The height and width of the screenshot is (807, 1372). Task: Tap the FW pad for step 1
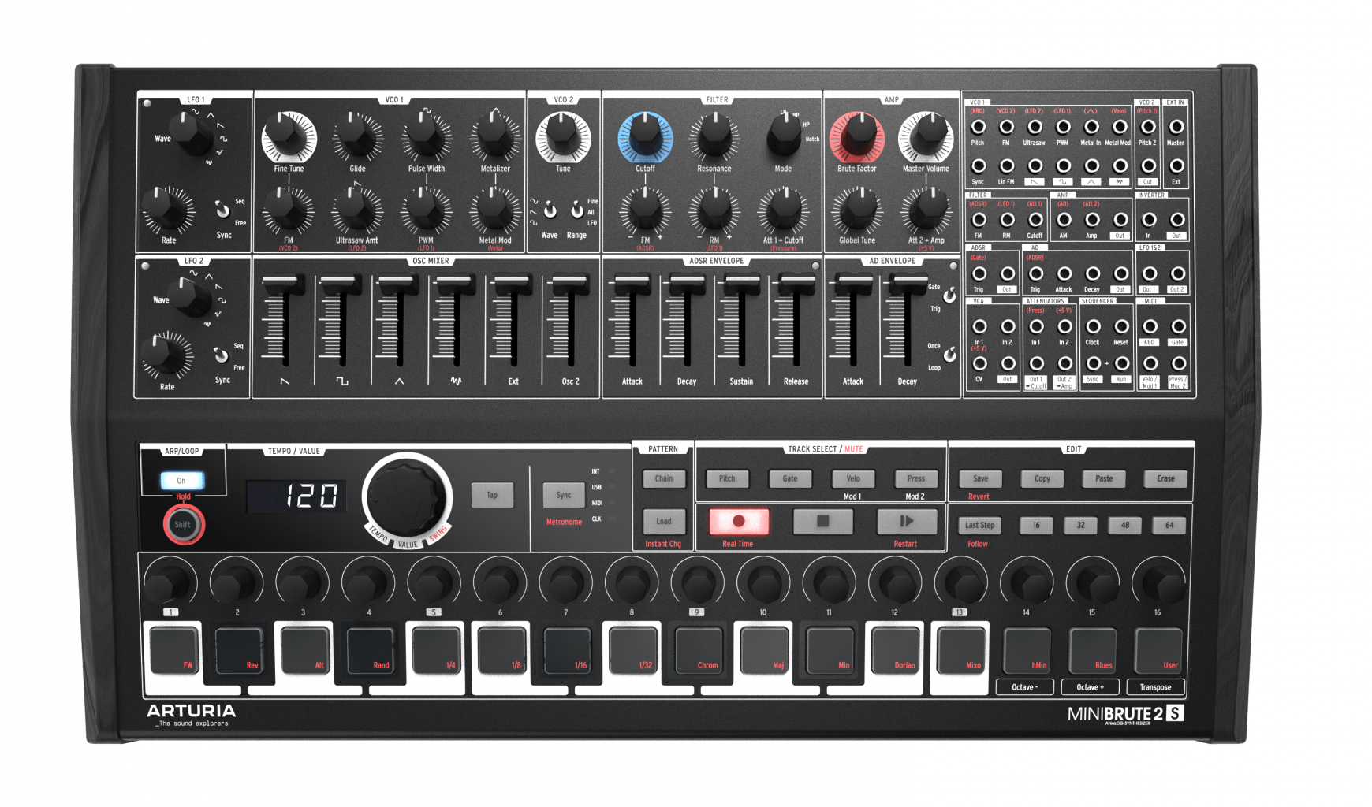[x=173, y=650]
